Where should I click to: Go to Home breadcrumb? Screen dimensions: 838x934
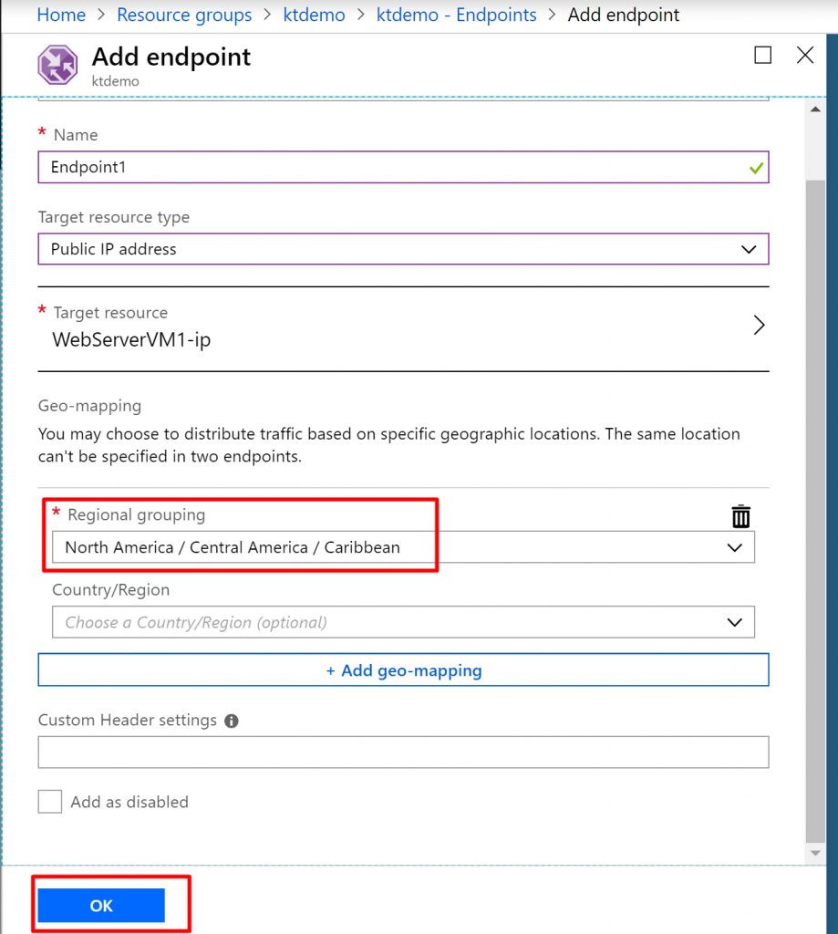click(61, 15)
